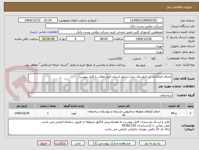Click the شماره نیاز label
This screenshot has height=150, width=199.
tap(187, 20)
